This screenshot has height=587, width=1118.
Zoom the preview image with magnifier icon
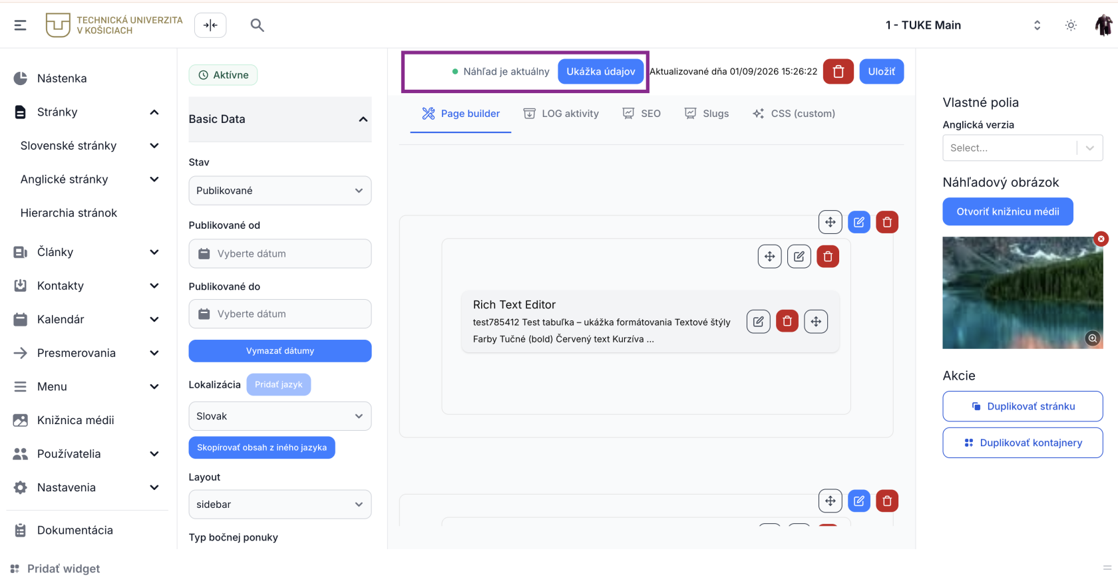[1093, 338]
